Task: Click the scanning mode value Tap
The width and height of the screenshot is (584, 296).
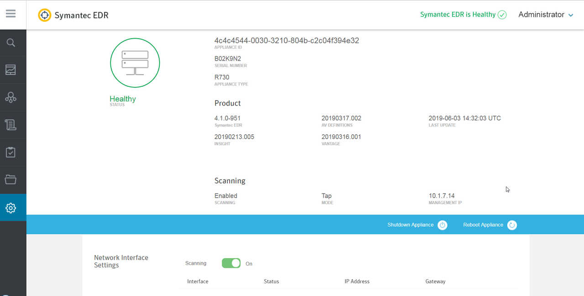Action: pos(327,196)
